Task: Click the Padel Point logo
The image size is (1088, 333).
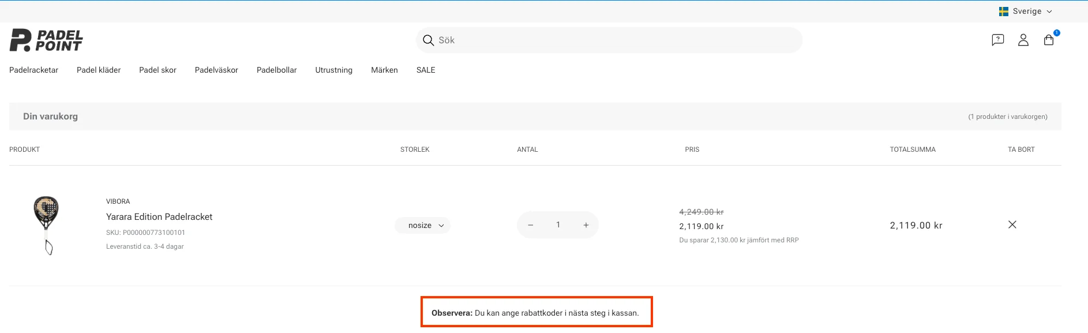Action: [x=46, y=40]
